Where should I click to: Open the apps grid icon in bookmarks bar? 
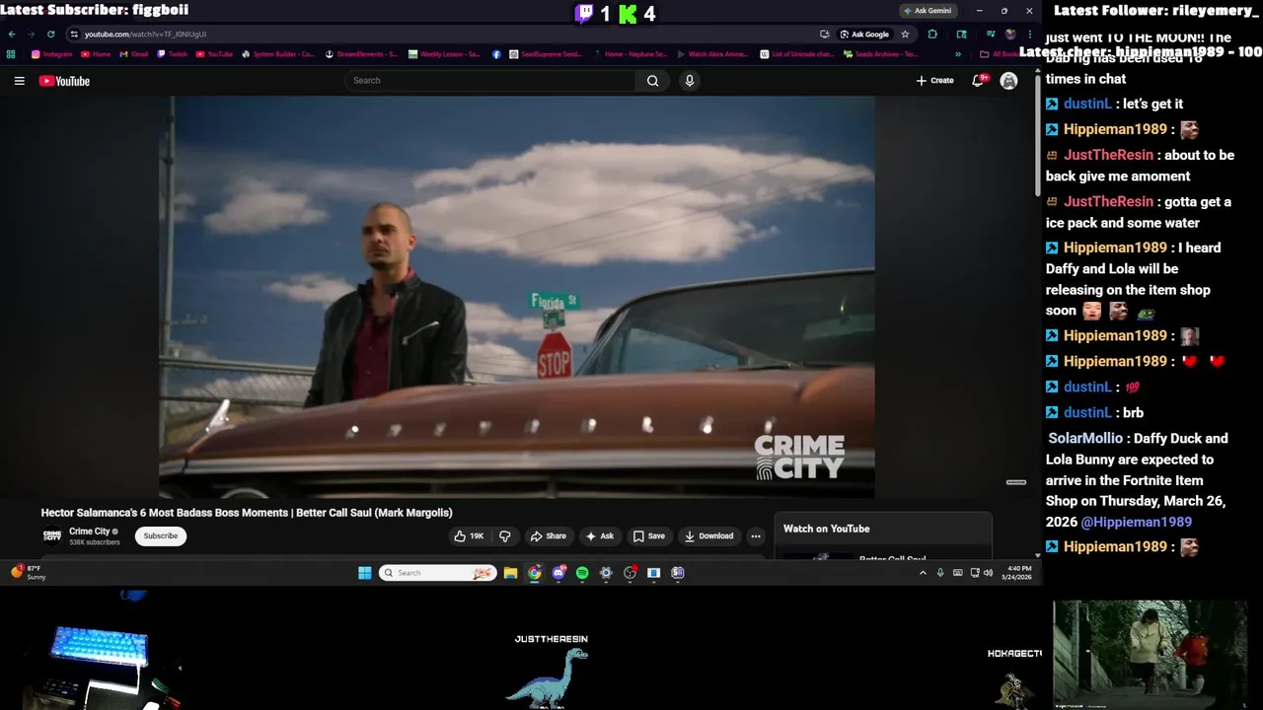pos(11,54)
